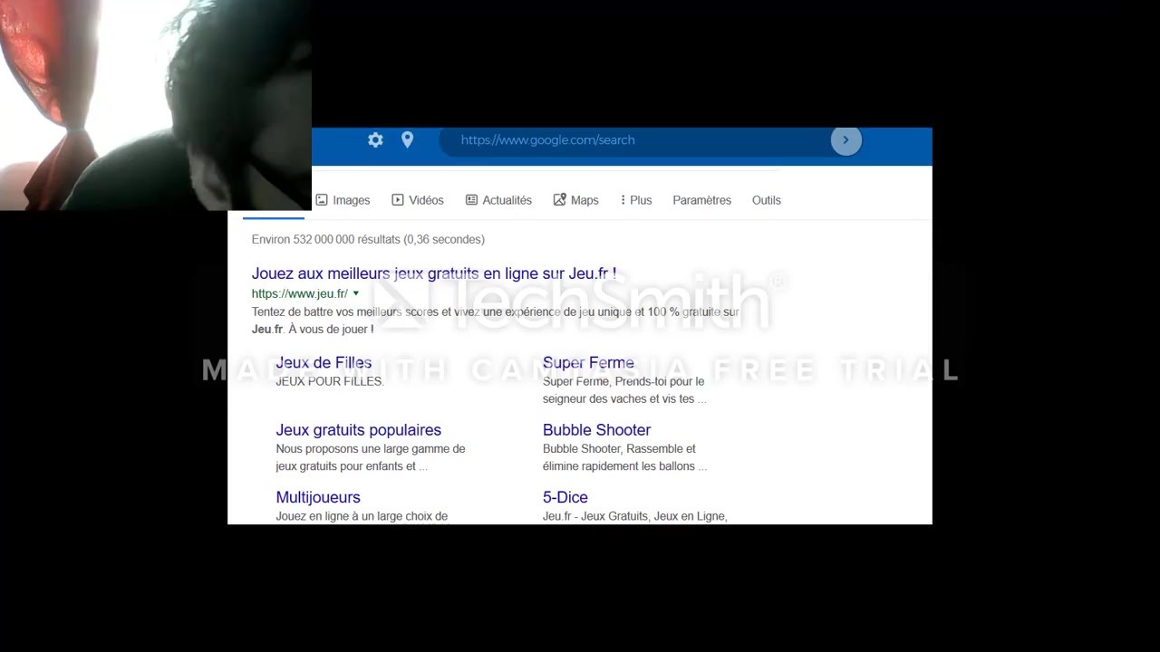The height and width of the screenshot is (652, 1160).
Task: Open the Multijoueurs sitelink
Action: coord(318,497)
